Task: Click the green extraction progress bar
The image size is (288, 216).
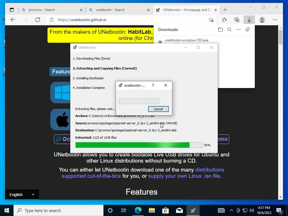Action: (139, 145)
